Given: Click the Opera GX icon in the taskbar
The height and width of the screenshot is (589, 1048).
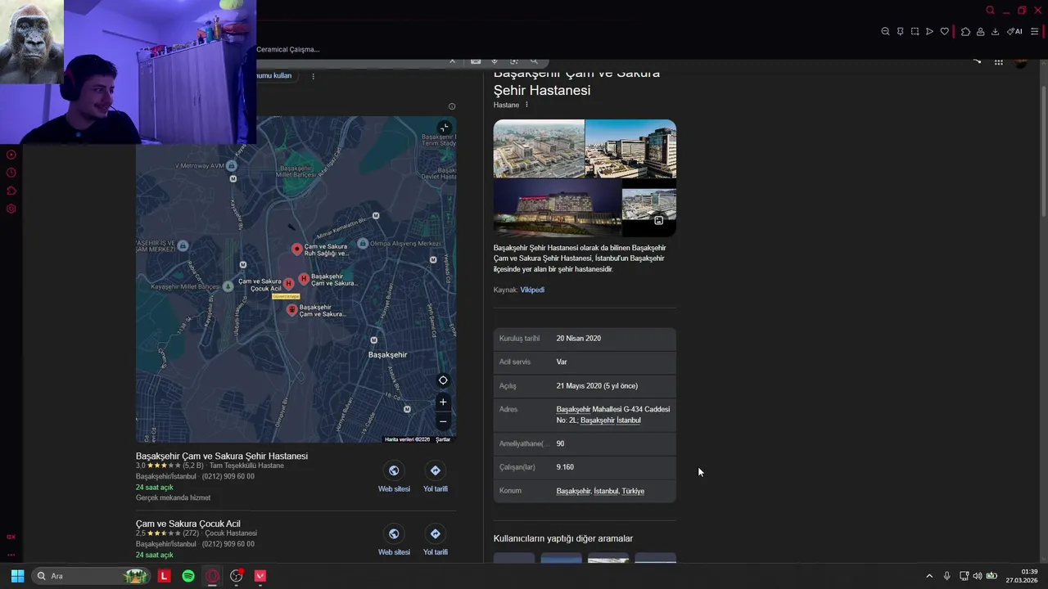Looking at the screenshot, I should (213, 576).
